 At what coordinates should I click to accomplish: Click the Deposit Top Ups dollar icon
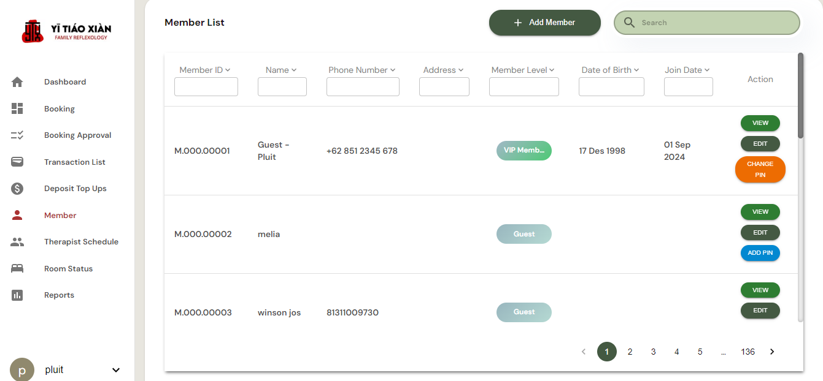click(17, 189)
